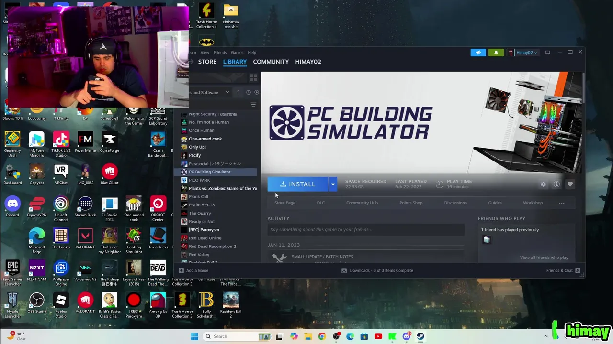
Task: Add game to favorites heart icon
Action: [x=570, y=184]
